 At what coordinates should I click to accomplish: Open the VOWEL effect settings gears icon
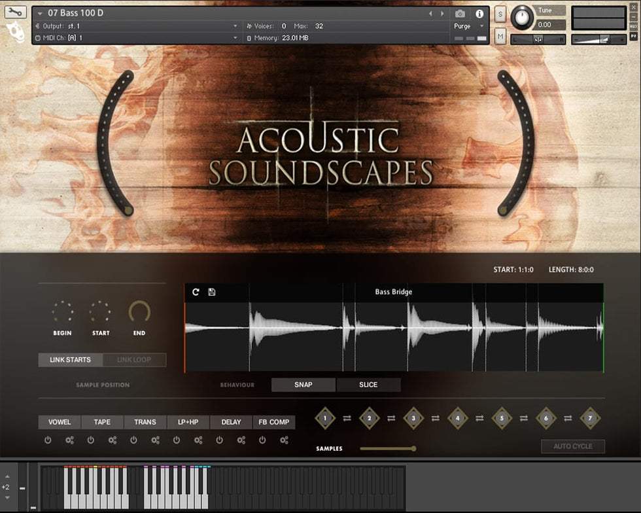point(69,440)
